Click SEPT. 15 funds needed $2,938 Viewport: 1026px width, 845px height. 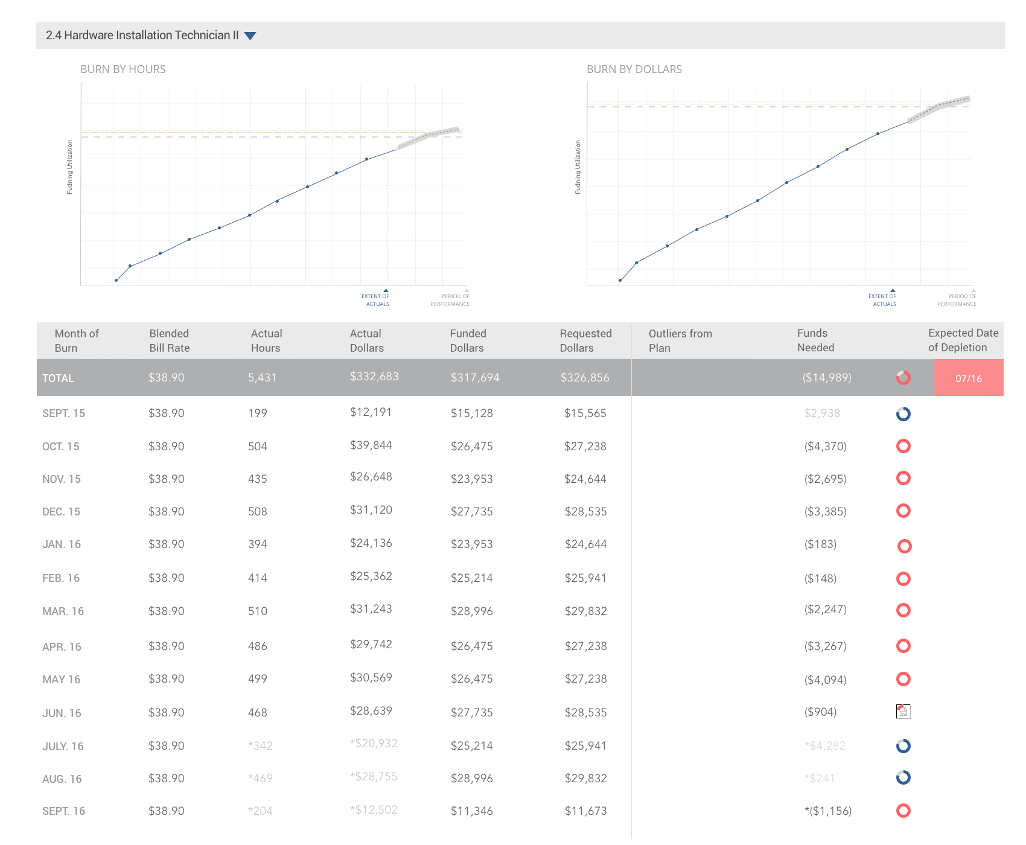[822, 413]
